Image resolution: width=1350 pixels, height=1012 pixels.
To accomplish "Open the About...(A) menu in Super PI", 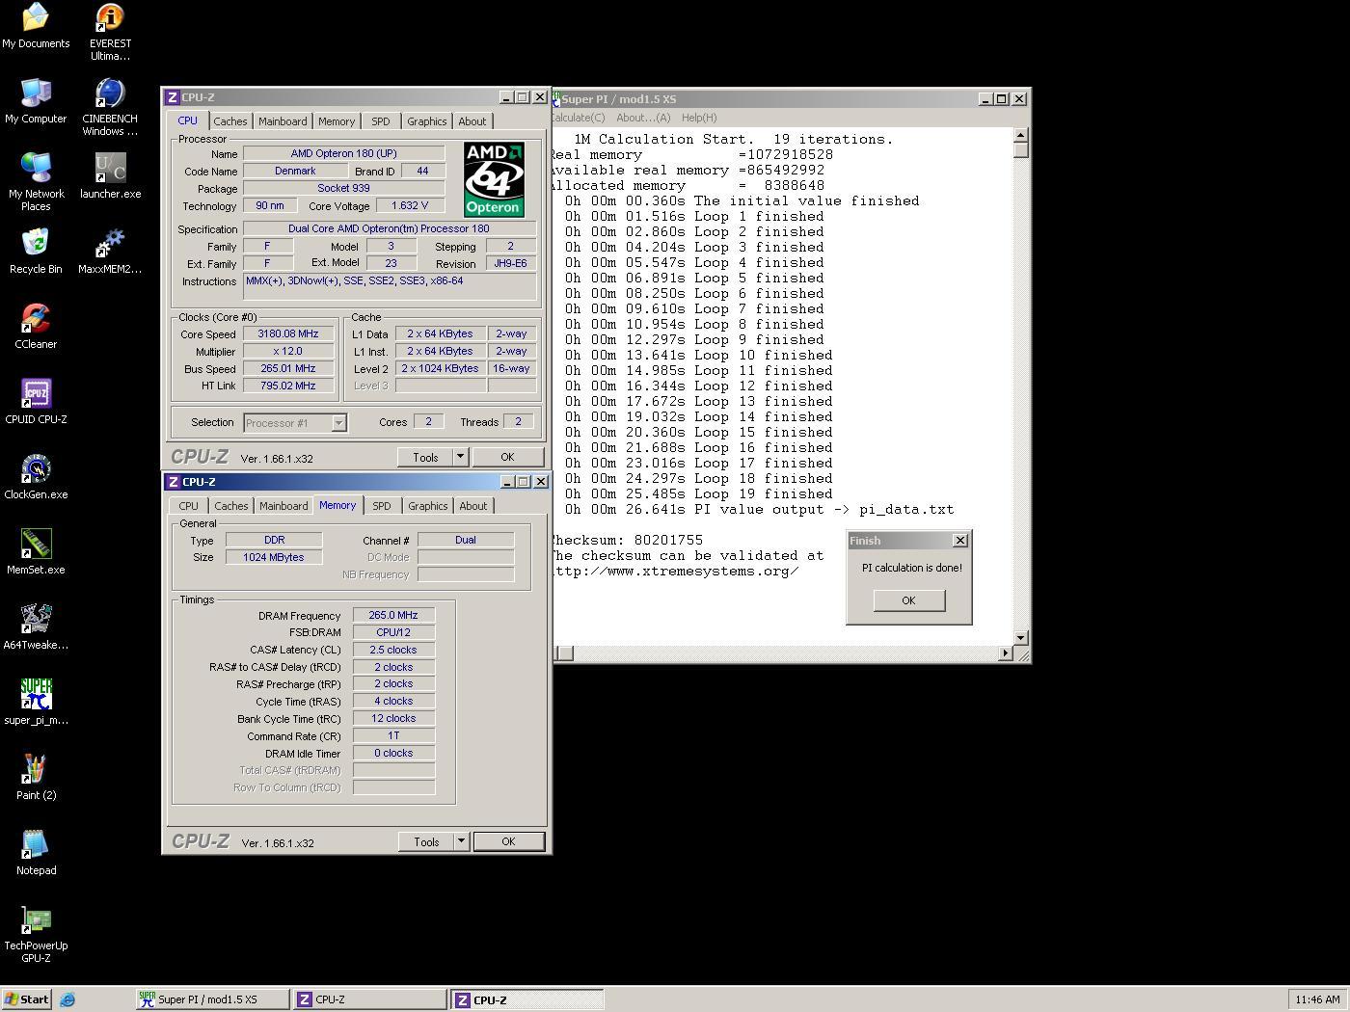I will click(642, 118).
